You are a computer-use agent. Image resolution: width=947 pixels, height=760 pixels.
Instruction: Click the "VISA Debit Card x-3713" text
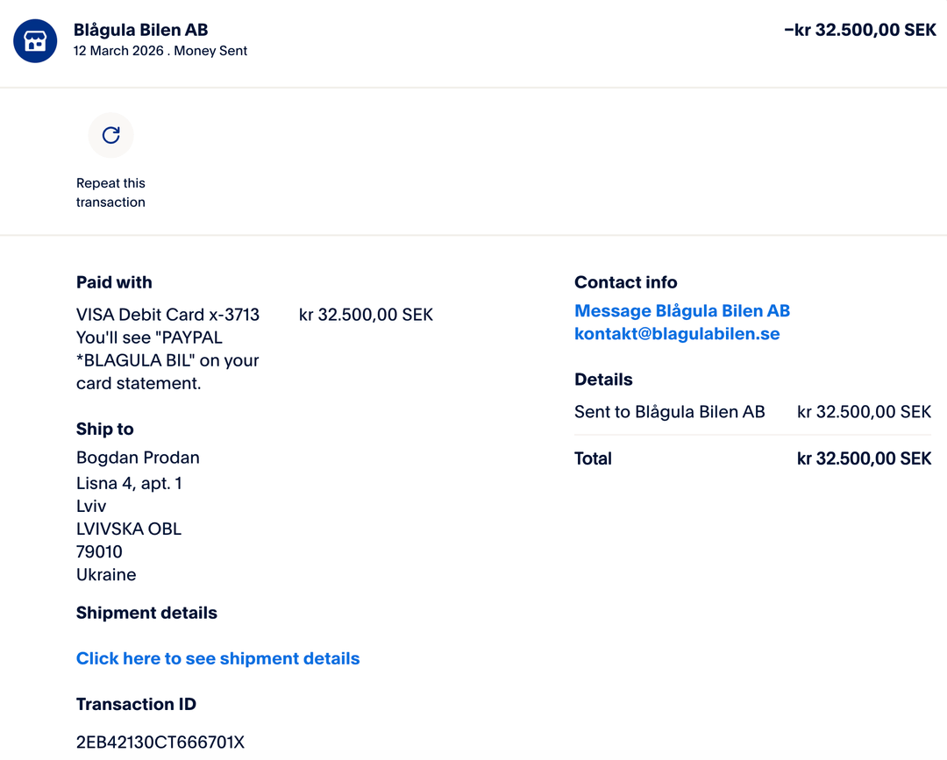[x=167, y=315]
